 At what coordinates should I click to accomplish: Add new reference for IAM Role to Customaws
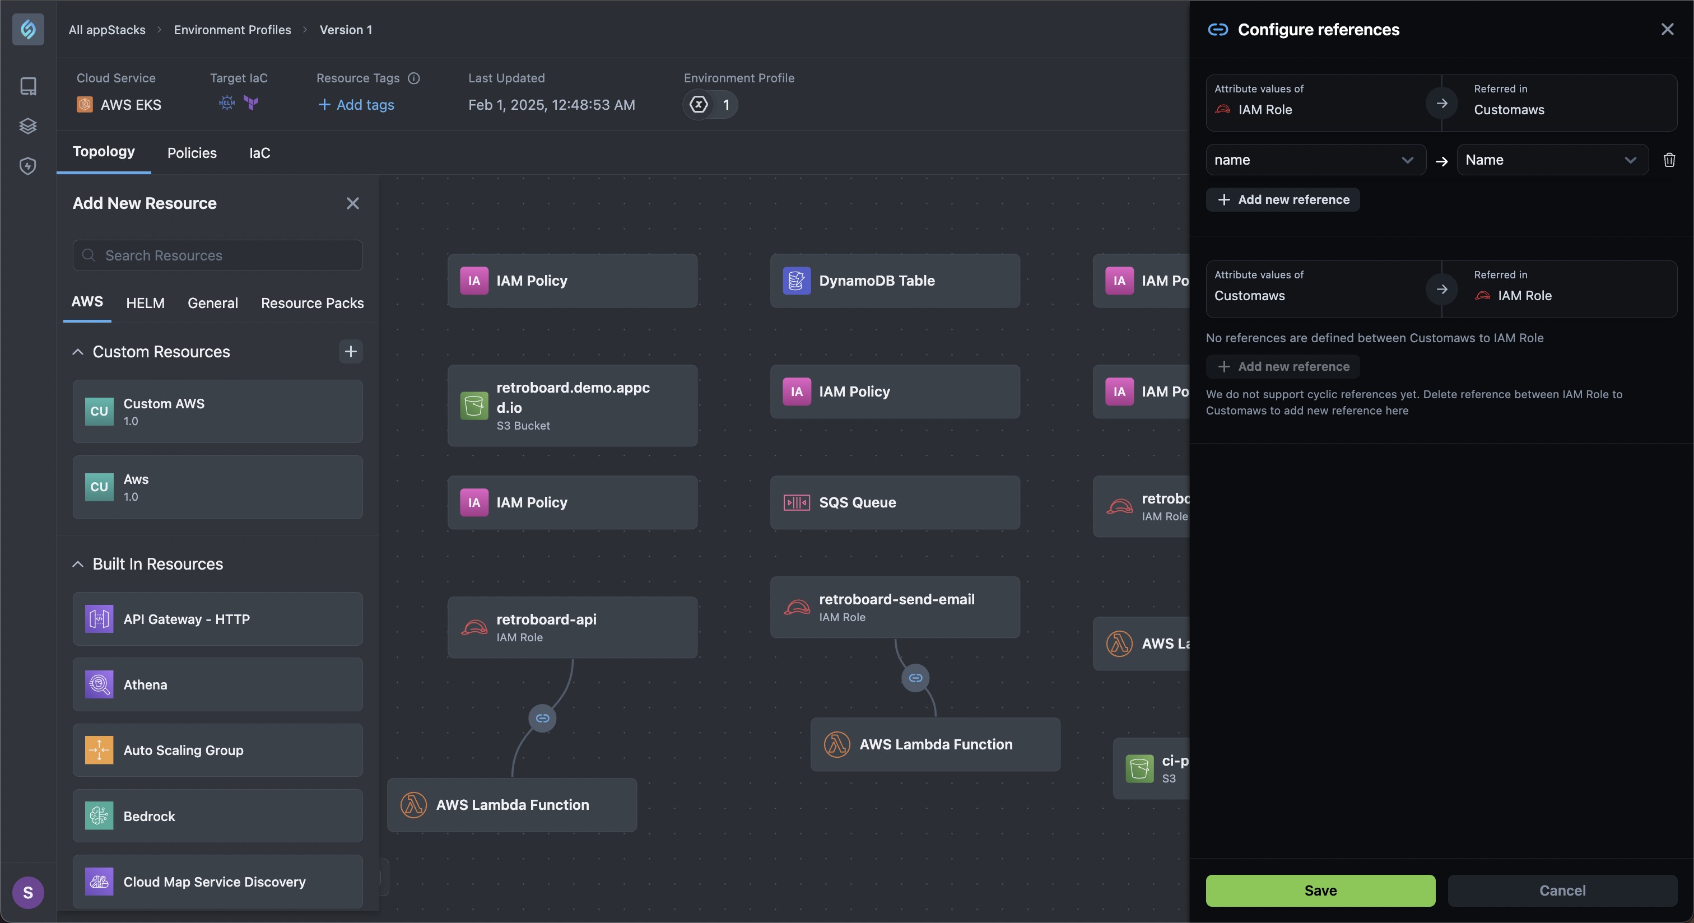tap(1283, 200)
